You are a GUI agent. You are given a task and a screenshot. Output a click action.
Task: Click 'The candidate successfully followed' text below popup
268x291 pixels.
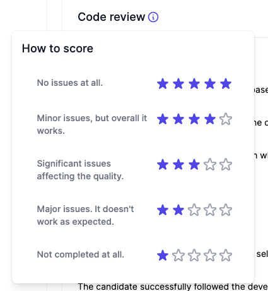(154, 287)
